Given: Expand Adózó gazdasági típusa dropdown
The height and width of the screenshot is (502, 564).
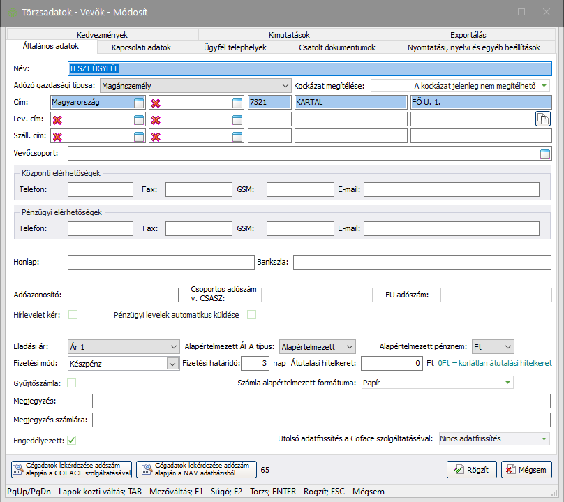Looking at the screenshot, I should (285, 85).
